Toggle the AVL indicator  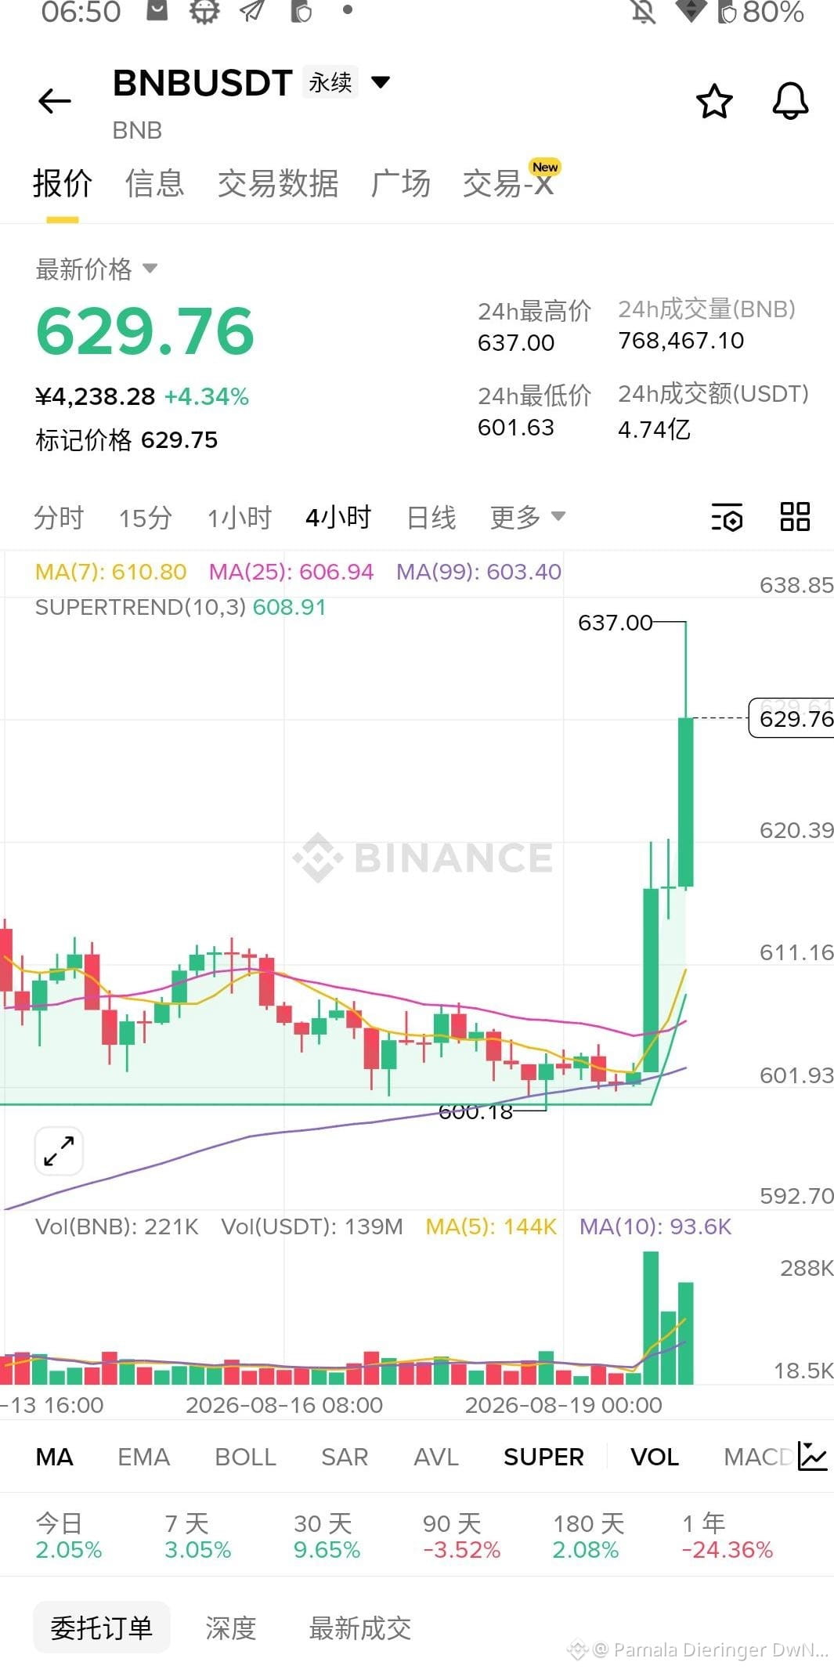[x=436, y=1457]
